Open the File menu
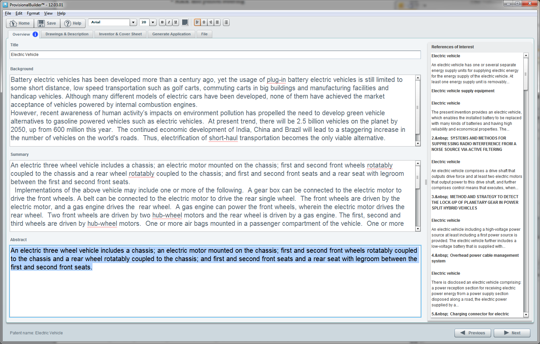The width and height of the screenshot is (540, 344). (x=8, y=13)
